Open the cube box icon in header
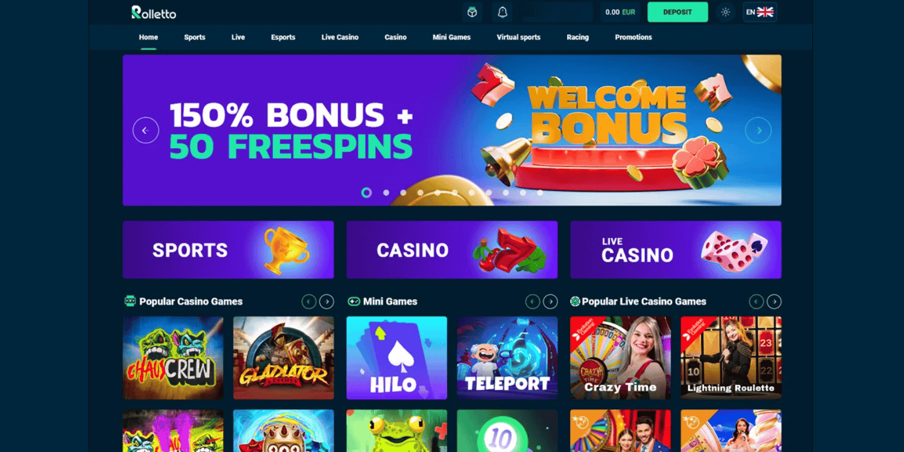The width and height of the screenshot is (904, 452). point(472,12)
